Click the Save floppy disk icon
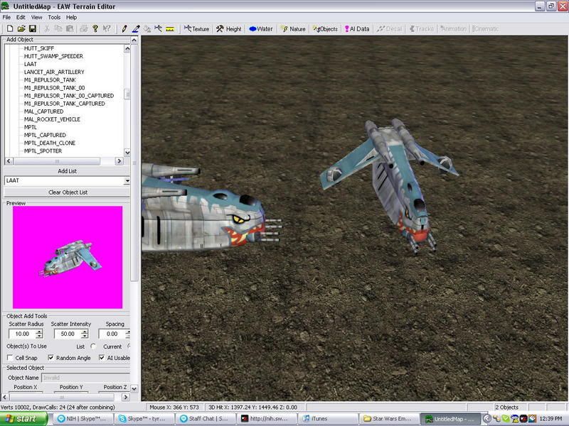This screenshot has width=569, height=426. pos(32,29)
